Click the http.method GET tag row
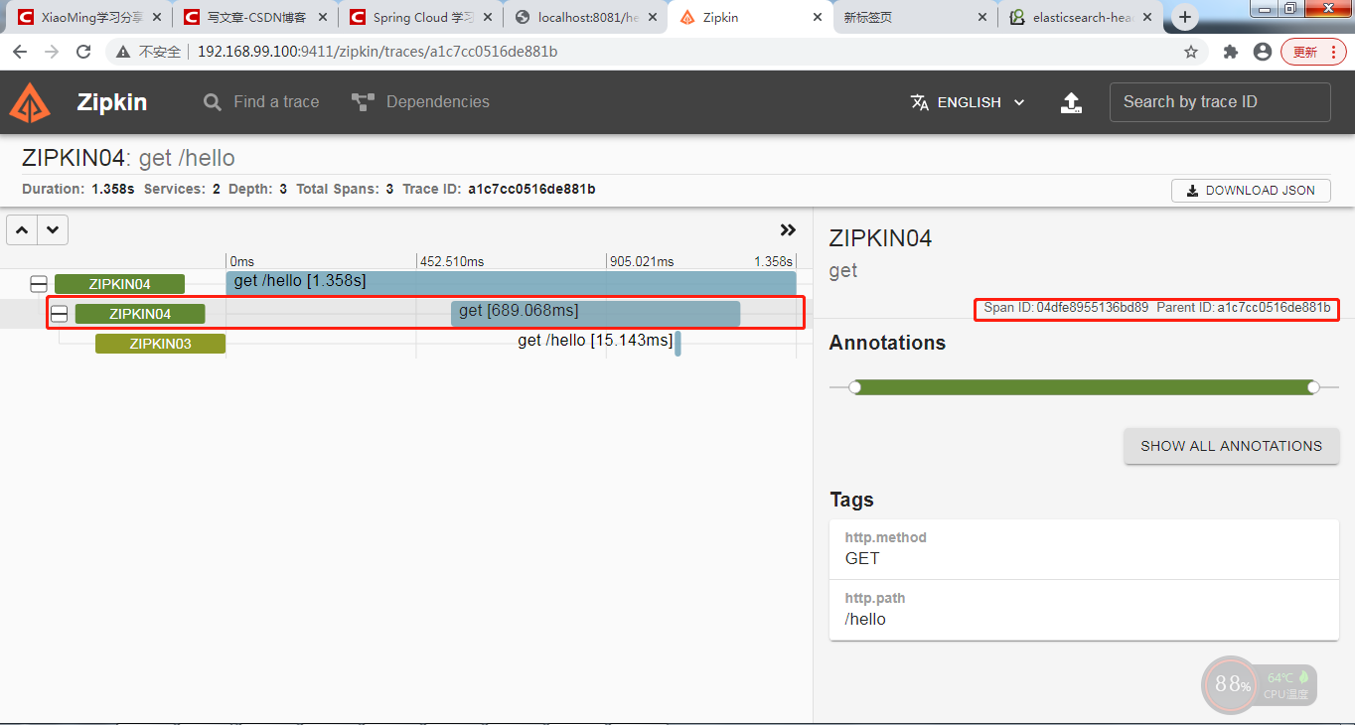1355x725 pixels. tap(1084, 548)
